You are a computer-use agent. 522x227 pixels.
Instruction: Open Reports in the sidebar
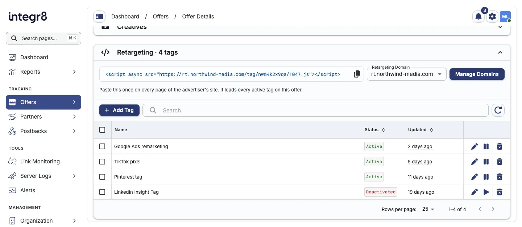(x=43, y=72)
